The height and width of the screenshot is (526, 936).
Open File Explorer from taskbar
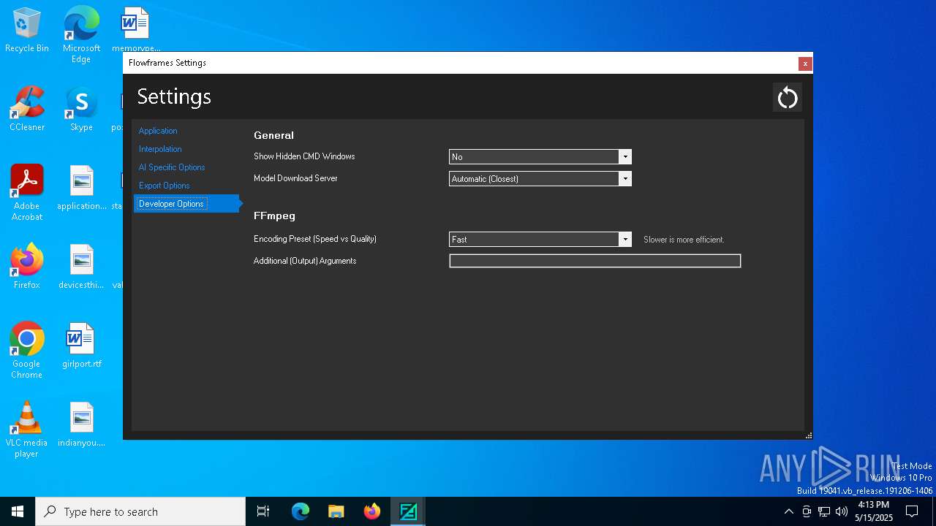click(x=336, y=511)
